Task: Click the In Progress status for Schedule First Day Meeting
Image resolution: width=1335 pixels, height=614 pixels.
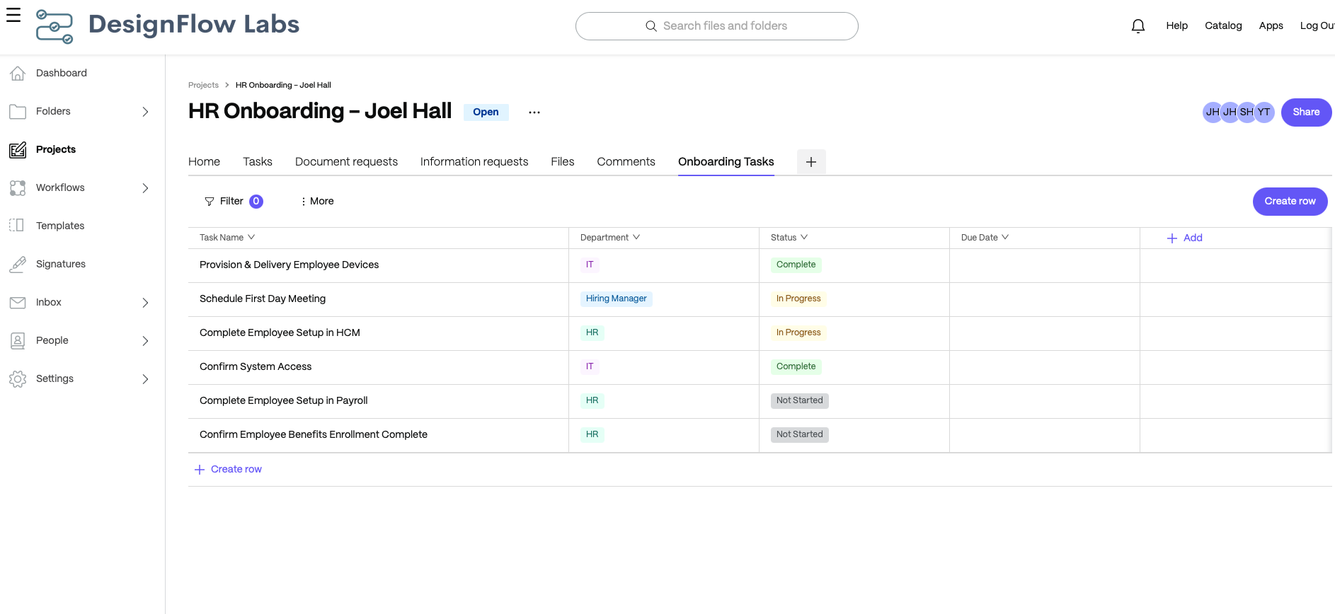Action: tap(798, 299)
